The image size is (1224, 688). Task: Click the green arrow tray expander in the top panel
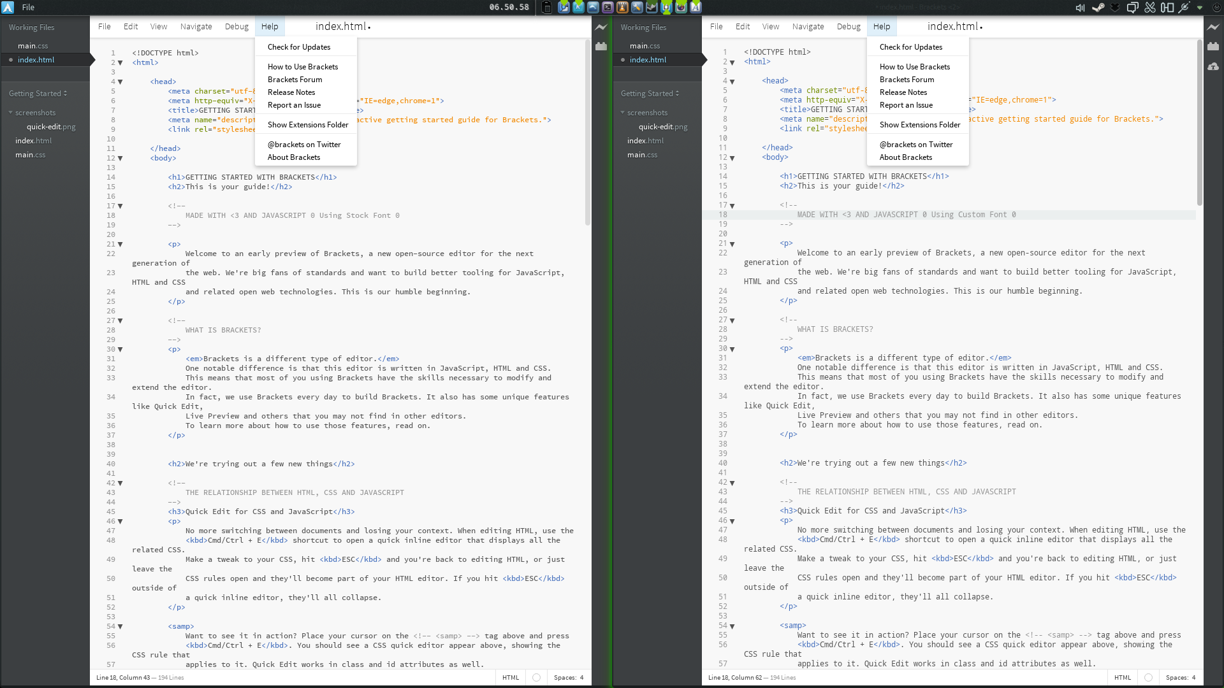[1200, 8]
